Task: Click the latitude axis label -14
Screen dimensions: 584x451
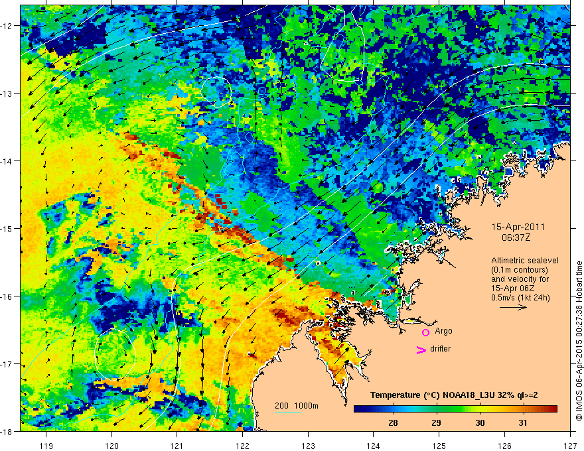Action: 7,161
